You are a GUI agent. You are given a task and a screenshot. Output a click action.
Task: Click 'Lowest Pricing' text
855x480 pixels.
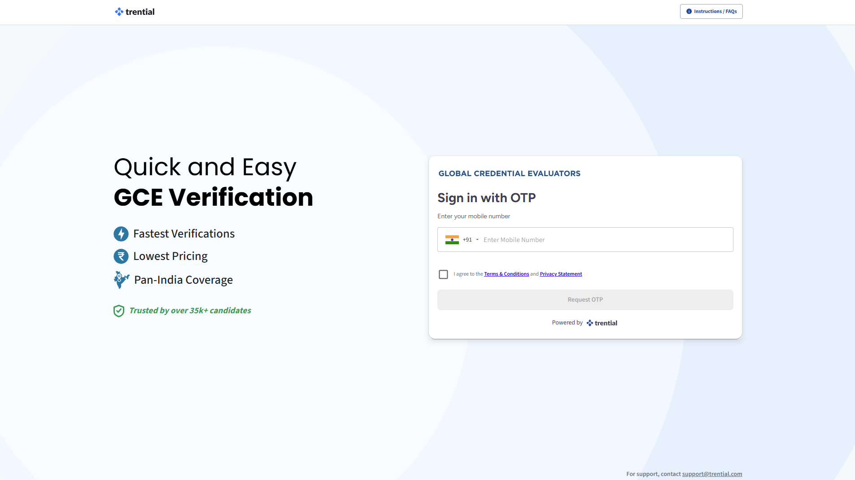click(x=170, y=256)
